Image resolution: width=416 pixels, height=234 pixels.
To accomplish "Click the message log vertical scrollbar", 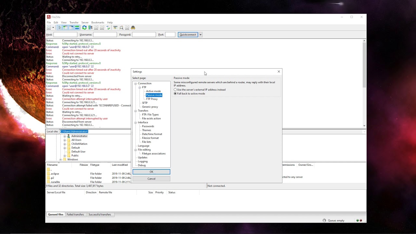I will point(364,83).
